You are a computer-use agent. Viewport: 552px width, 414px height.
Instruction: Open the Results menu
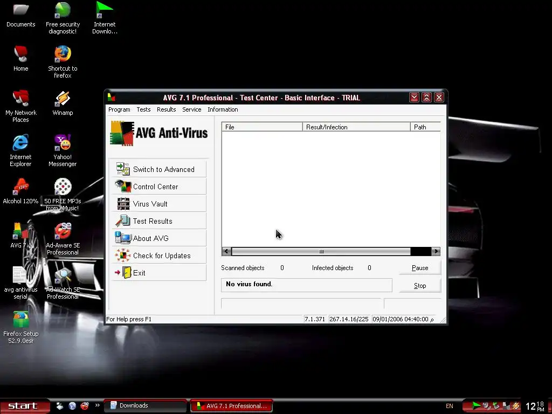coord(166,109)
